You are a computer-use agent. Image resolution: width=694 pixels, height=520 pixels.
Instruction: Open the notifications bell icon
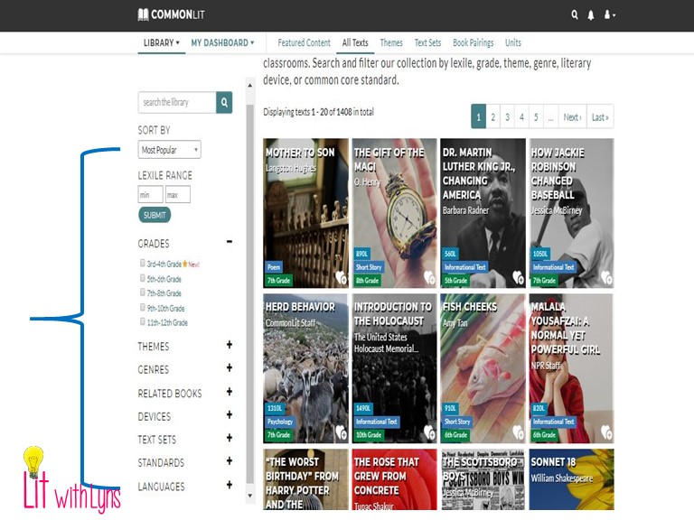click(591, 15)
